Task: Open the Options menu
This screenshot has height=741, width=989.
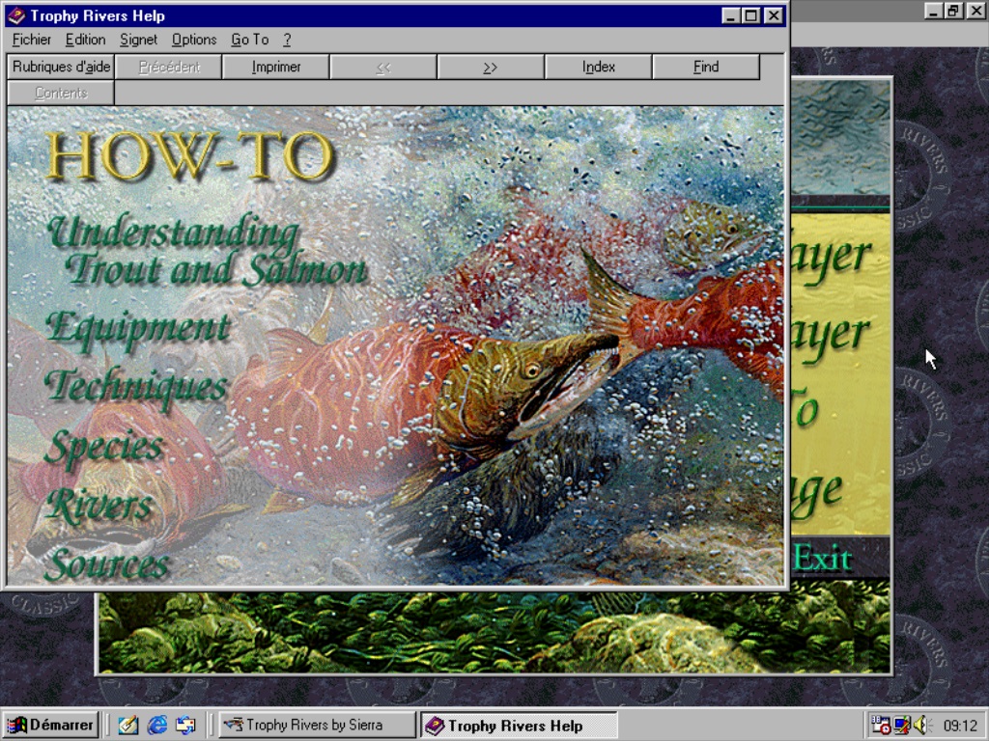Action: pos(194,40)
